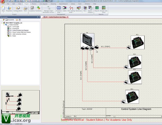The width and height of the screenshot is (162, 125).
Task: Open 04 - Power System Multi Line Scheme
Action: tap(22, 32)
